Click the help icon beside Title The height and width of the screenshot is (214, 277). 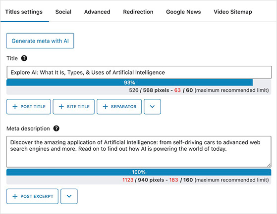coord(24,58)
